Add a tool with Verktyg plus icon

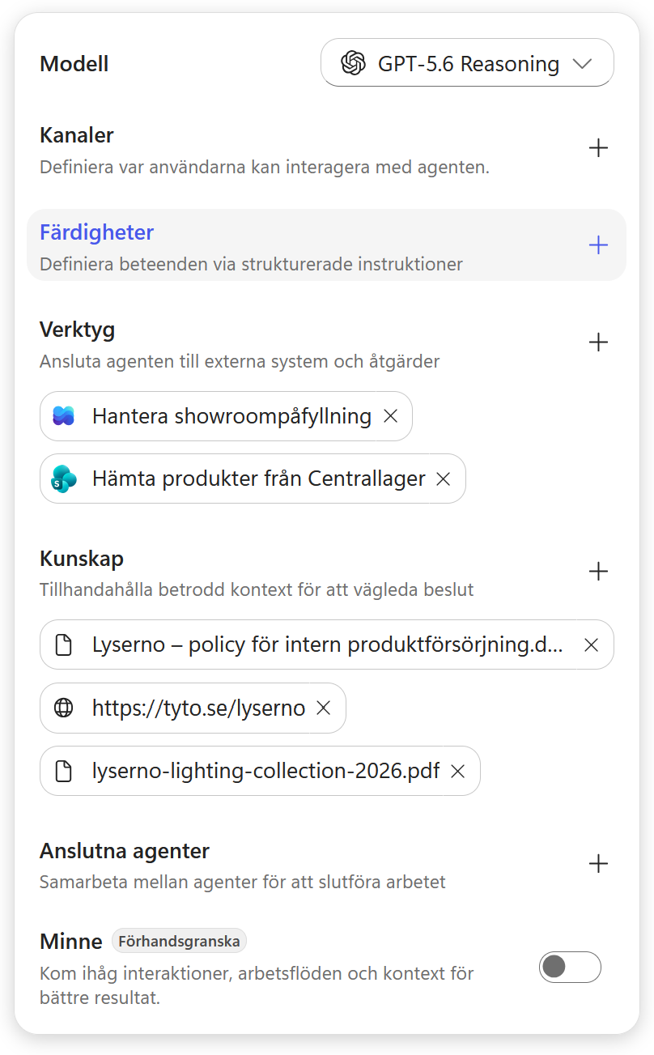pos(598,342)
